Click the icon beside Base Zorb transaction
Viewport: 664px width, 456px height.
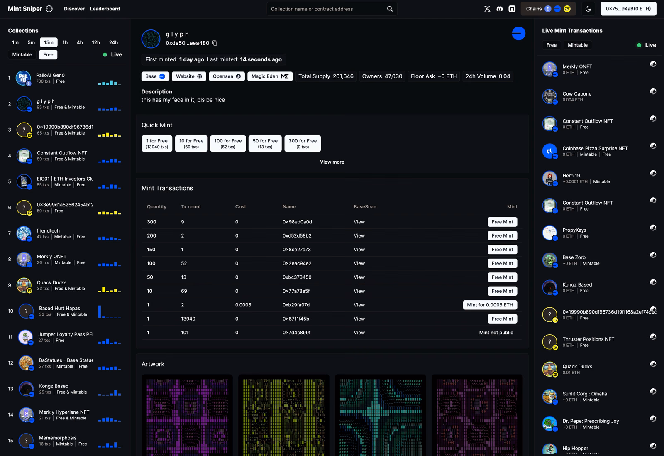tap(653, 255)
